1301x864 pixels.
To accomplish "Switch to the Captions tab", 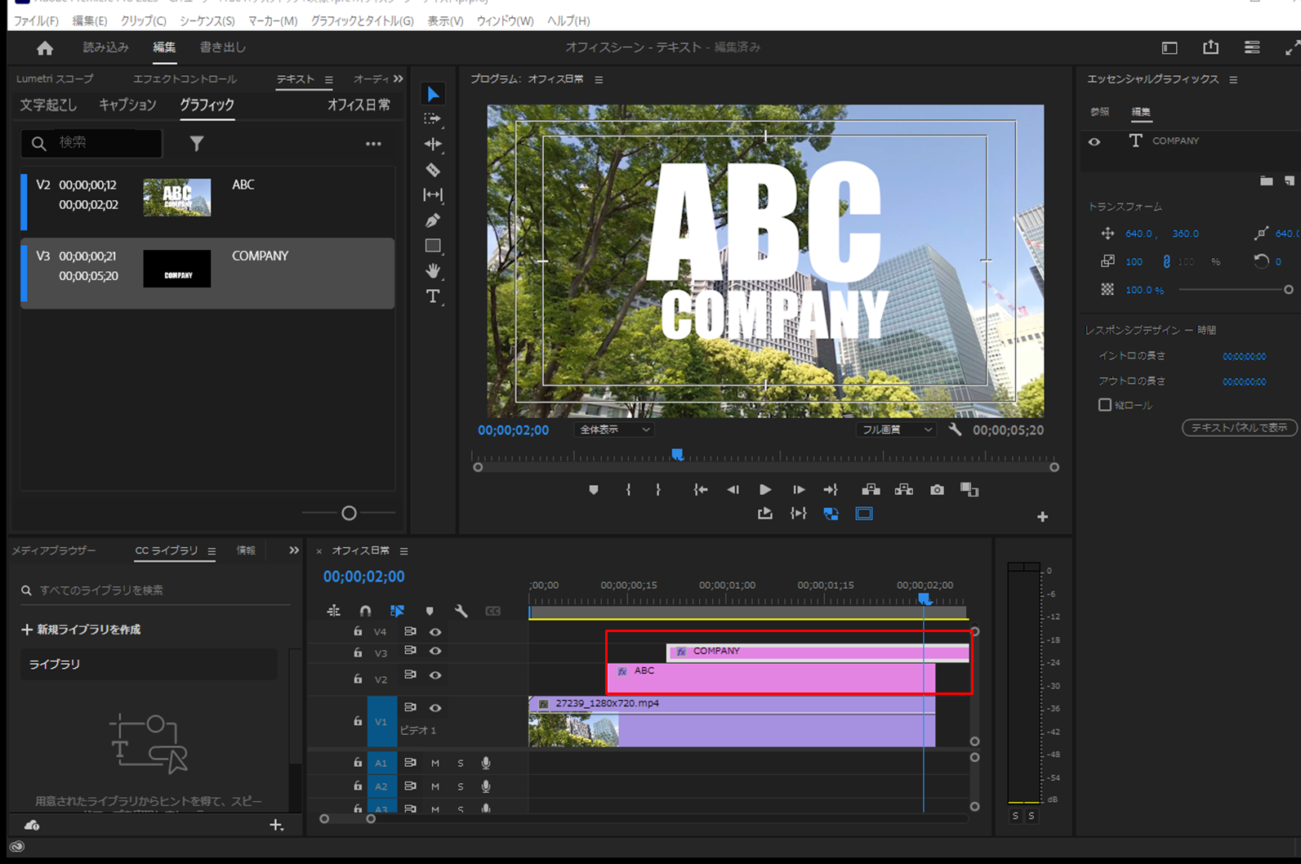I will pyautogui.click(x=127, y=105).
